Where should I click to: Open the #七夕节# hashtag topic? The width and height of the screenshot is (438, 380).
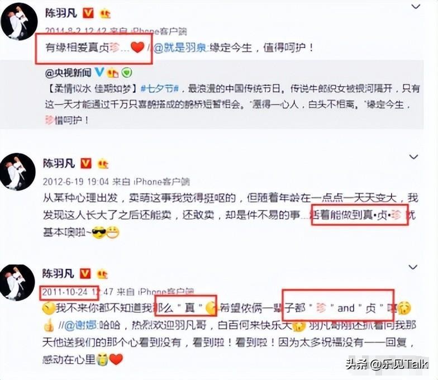(x=160, y=89)
